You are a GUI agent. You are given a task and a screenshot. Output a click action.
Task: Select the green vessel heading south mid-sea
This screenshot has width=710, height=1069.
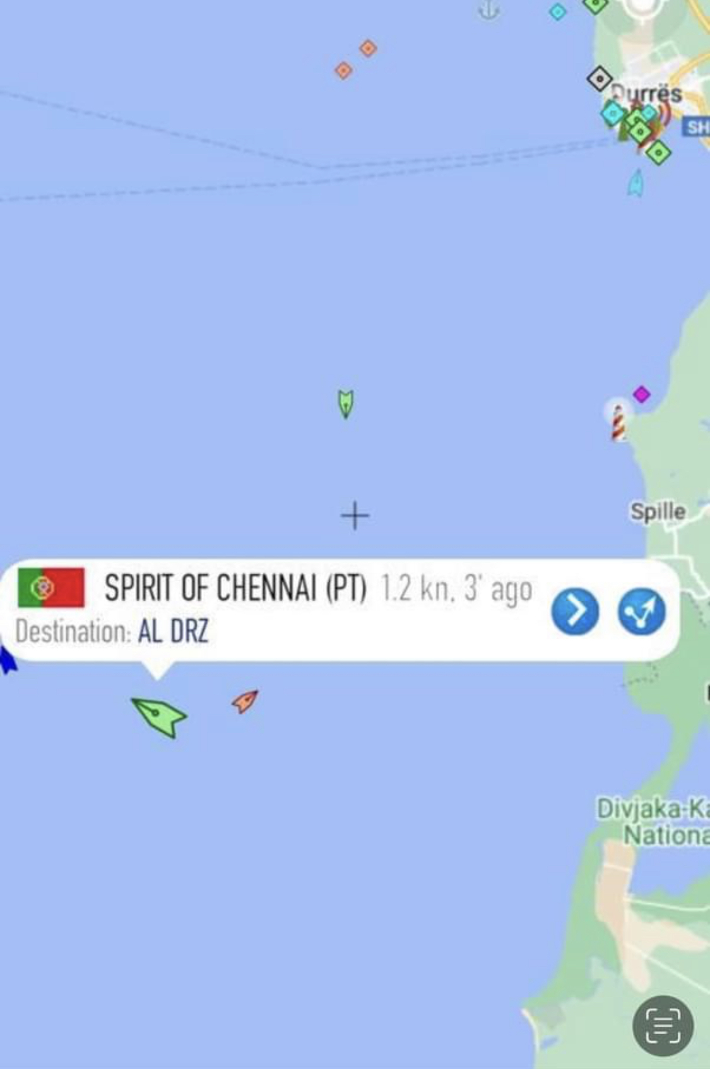(345, 404)
